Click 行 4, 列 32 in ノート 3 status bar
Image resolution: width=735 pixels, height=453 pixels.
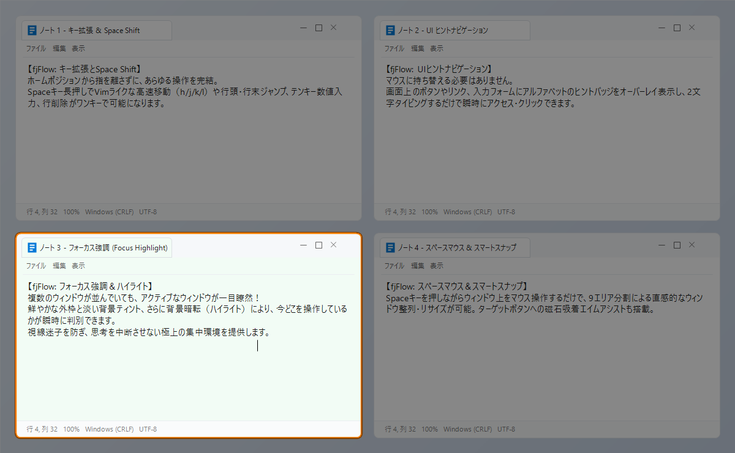point(42,429)
